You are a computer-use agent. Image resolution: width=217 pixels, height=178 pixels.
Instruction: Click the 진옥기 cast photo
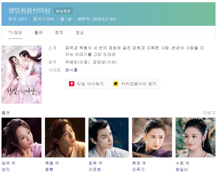coord(152,137)
